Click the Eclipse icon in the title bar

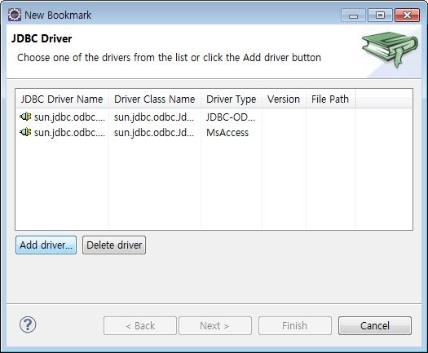point(14,15)
